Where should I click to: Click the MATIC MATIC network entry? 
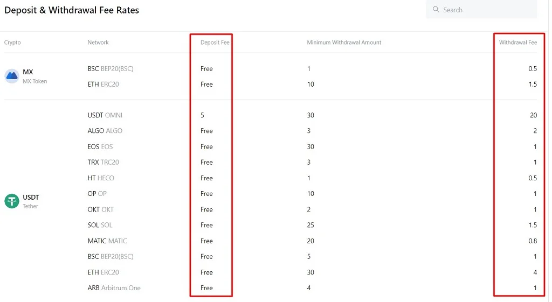(107, 241)
